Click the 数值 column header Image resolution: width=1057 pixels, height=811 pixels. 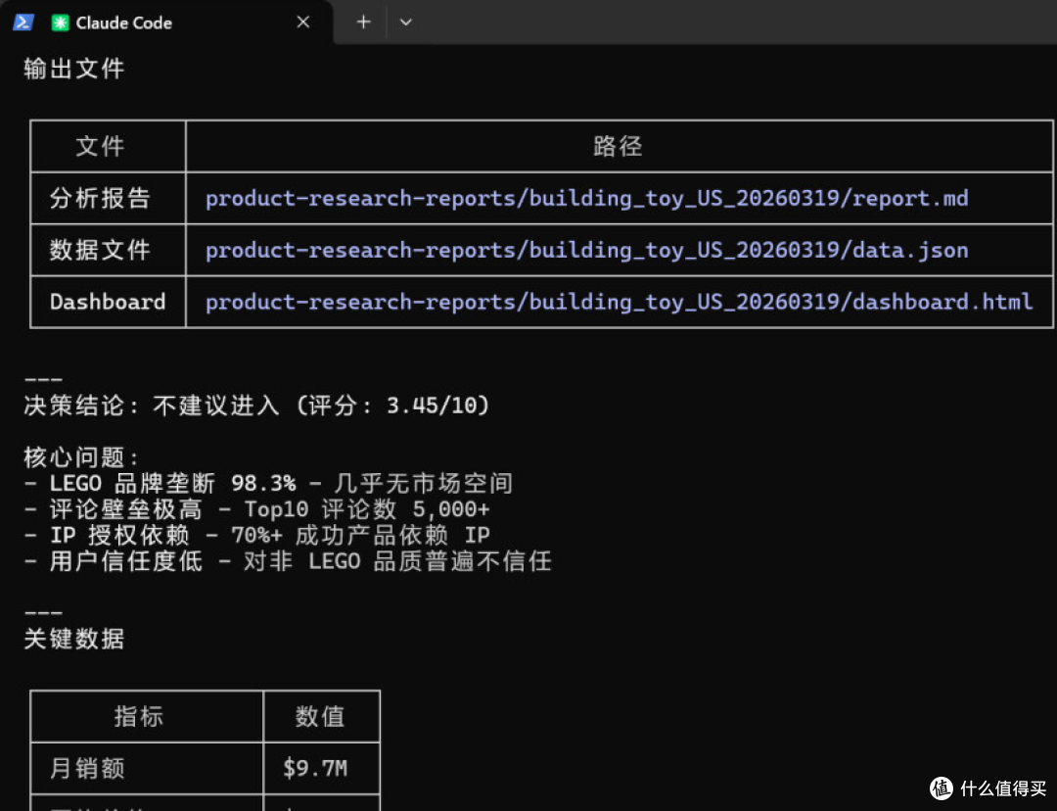tap(320, 717)
